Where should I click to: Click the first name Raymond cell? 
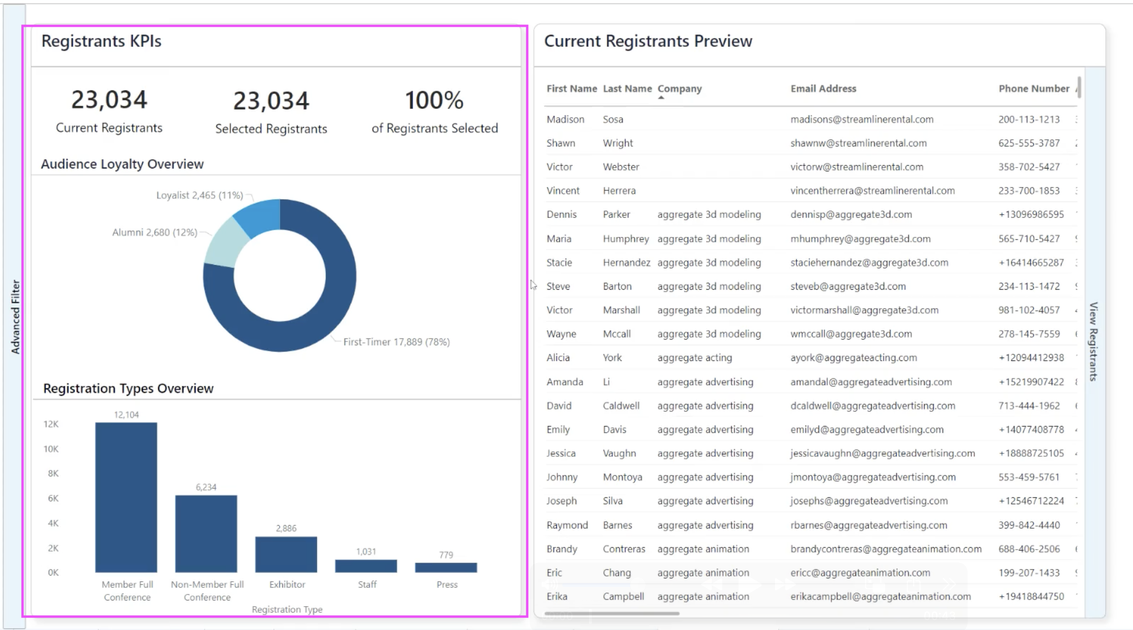pyautogui.click(x=567, y=525)
